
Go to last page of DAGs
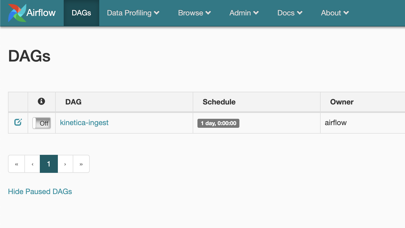pos(81,164)
